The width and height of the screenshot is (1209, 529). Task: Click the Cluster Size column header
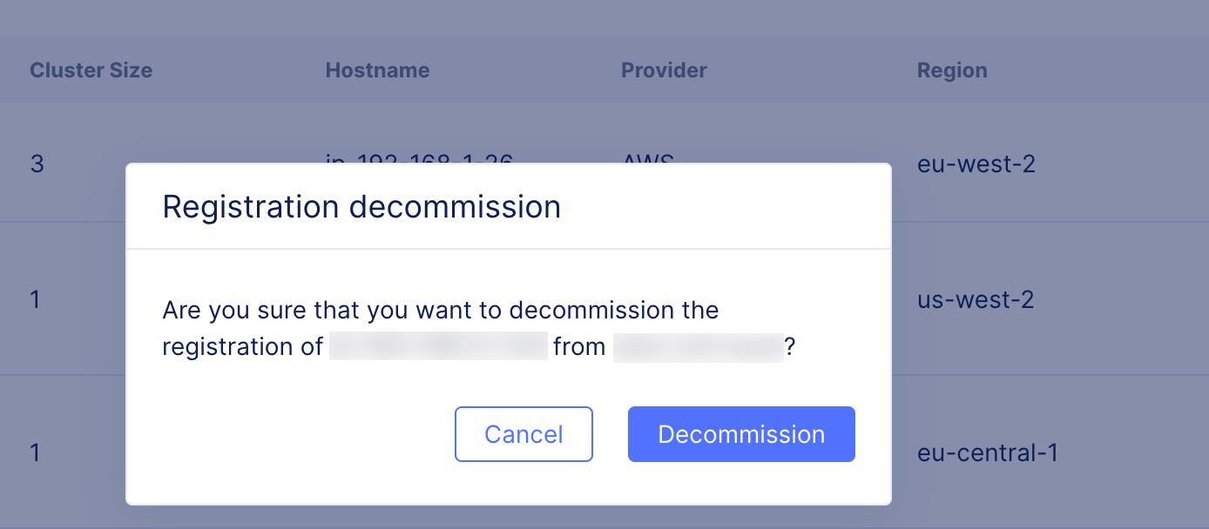(x=91, y=70)
